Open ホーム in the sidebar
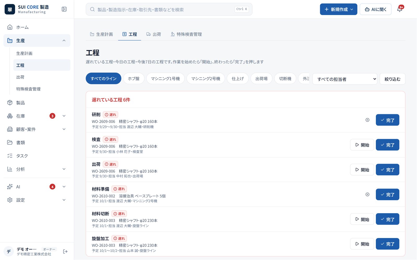The image size is (417, 260). coord(37,27)
